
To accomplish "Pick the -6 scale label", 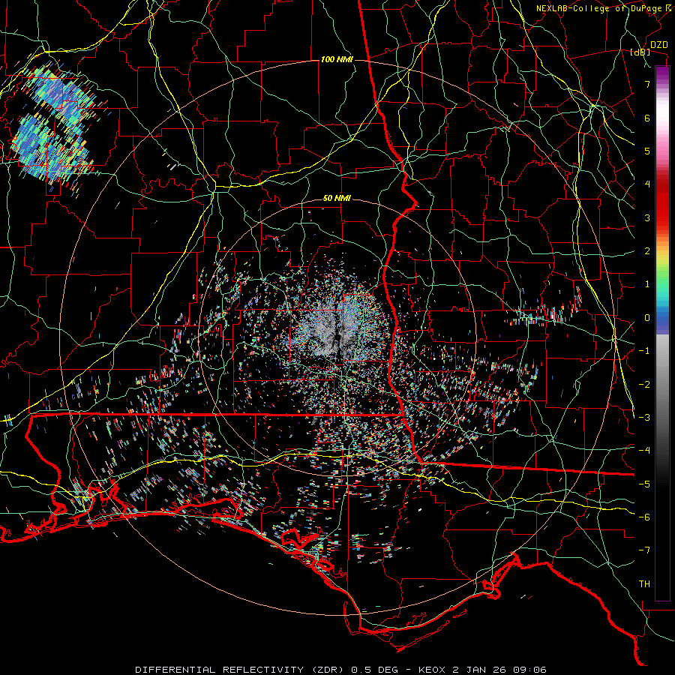I will 644,517.
